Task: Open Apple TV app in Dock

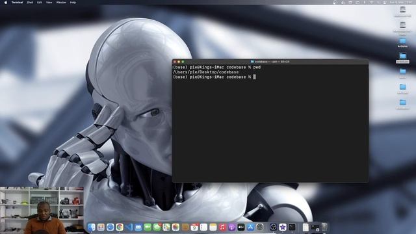Action: (241, 227)
